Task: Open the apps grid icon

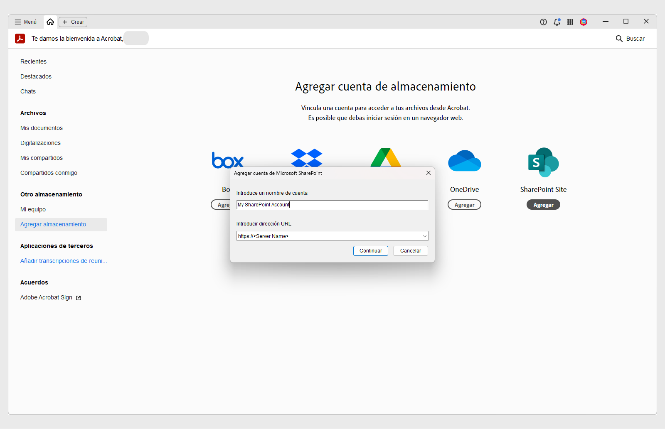Action: (x=570, y=22)
